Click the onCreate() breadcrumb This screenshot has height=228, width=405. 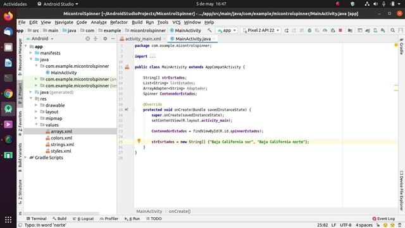180,211
